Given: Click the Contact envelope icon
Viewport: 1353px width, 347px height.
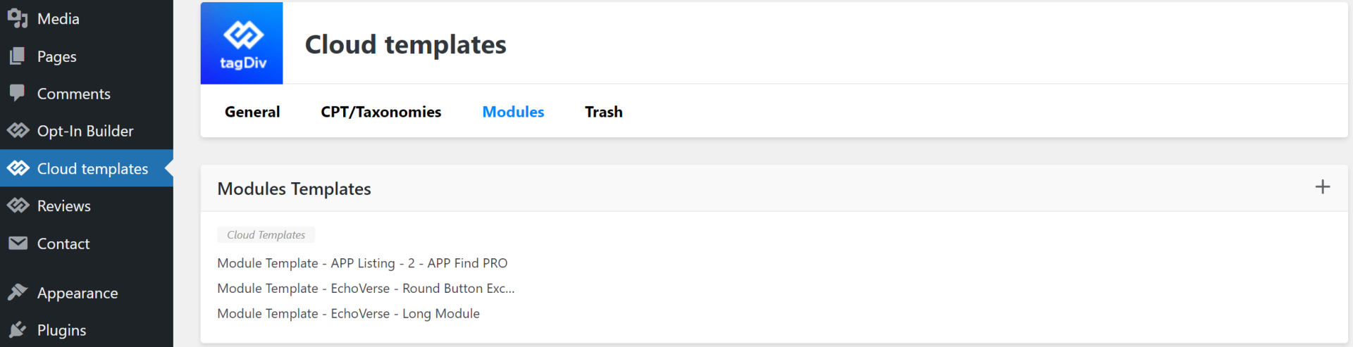Looking at the screenshot, I should point(18,244).
